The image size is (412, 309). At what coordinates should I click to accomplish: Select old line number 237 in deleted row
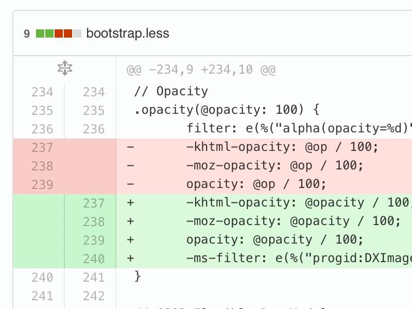click(42, 148)
